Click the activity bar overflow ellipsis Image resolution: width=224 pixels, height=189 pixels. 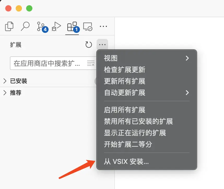104,26
